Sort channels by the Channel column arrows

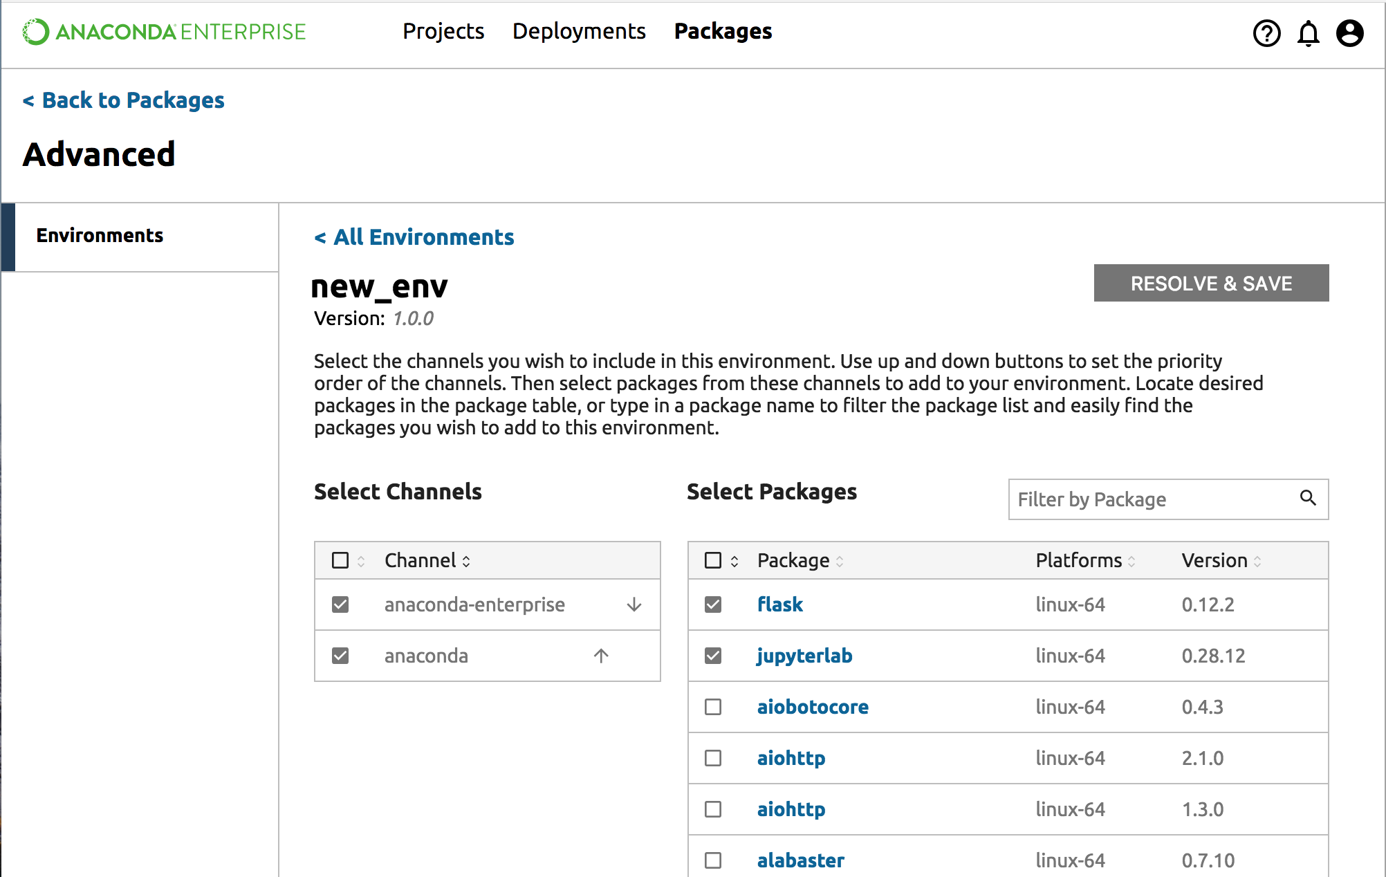(x=466, y=561)
